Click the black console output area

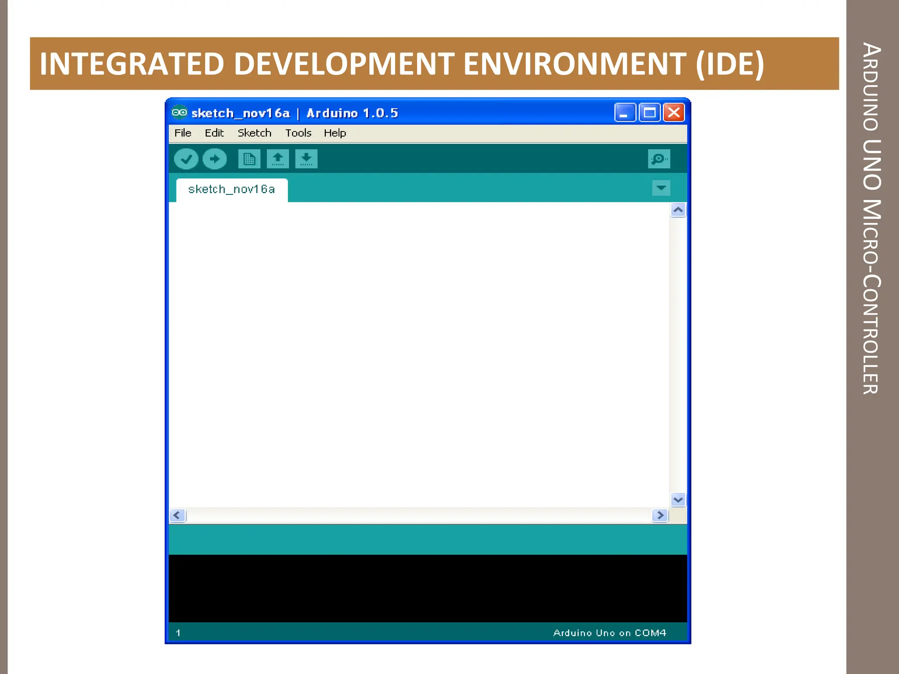(428, 588)
